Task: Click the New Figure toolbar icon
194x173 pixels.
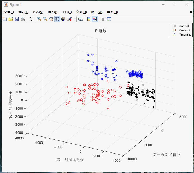Action: tap(4, 19)
